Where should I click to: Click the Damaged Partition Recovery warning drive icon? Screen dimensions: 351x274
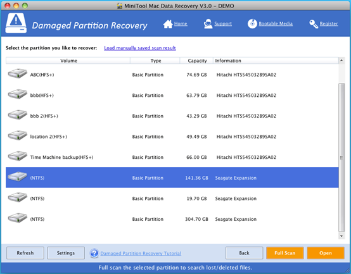16,23
